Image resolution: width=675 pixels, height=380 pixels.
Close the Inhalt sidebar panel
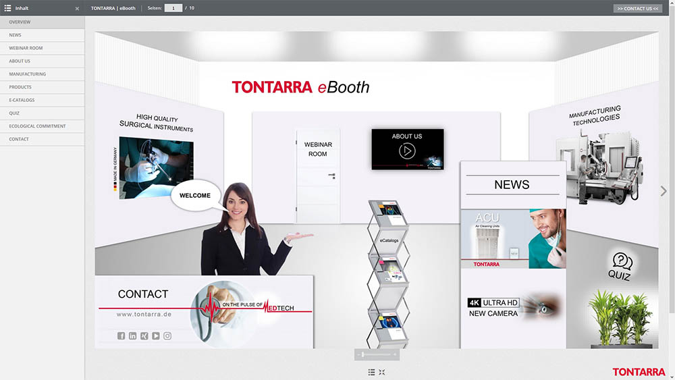click(x=77, y=9)
